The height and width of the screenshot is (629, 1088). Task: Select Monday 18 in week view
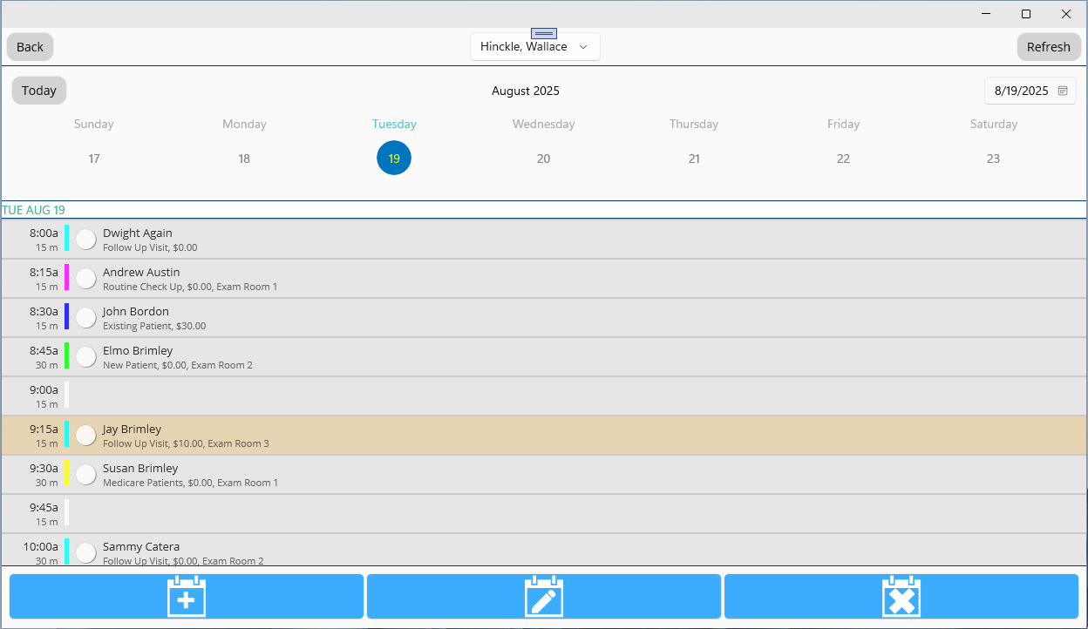(x=244, y=159)
